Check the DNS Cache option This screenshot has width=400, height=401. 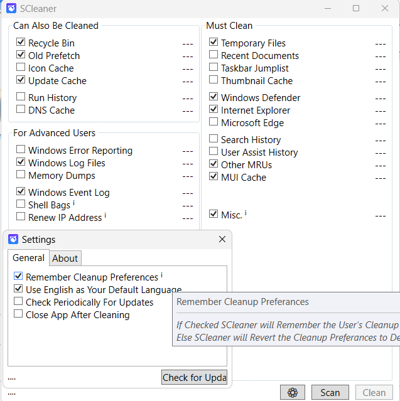[x=21, y=110]
